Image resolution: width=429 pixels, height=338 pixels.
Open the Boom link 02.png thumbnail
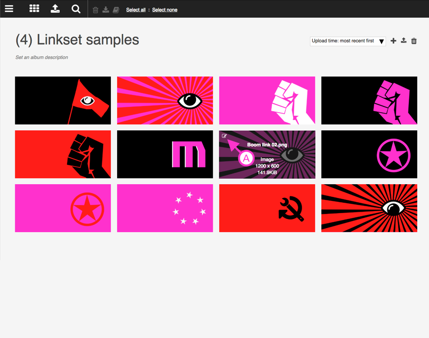pyautogui.click(x=267, y=154)
